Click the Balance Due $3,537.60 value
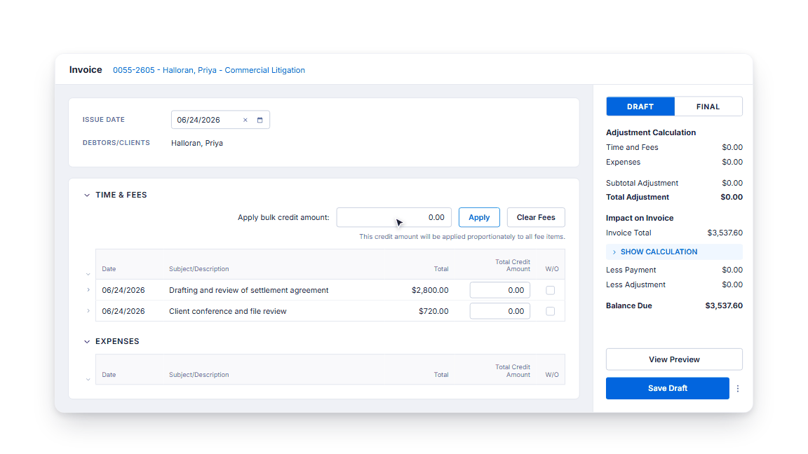The image size is (808, 454). (x=724, y=305)
